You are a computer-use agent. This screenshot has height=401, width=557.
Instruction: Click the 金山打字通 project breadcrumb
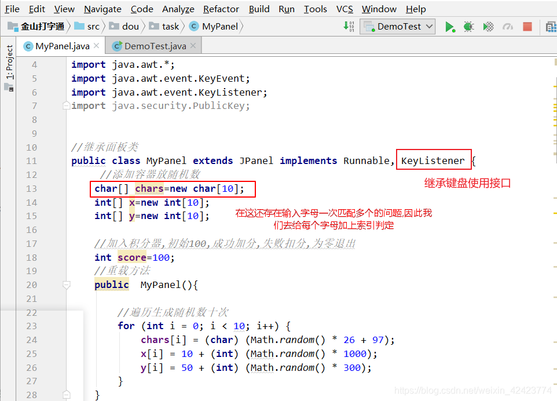(x=36, y=26)
